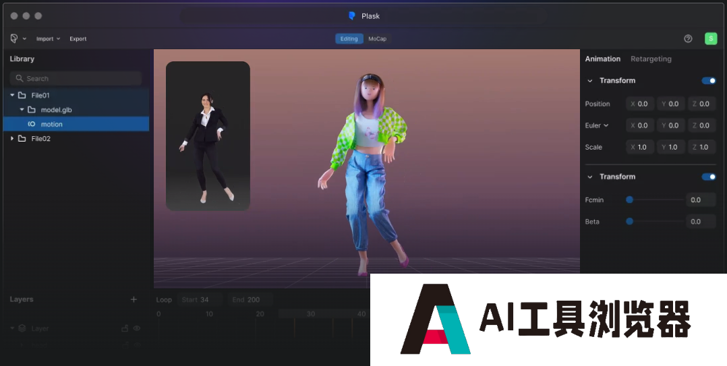Click the Library panel heading

(x=22, y=59)
